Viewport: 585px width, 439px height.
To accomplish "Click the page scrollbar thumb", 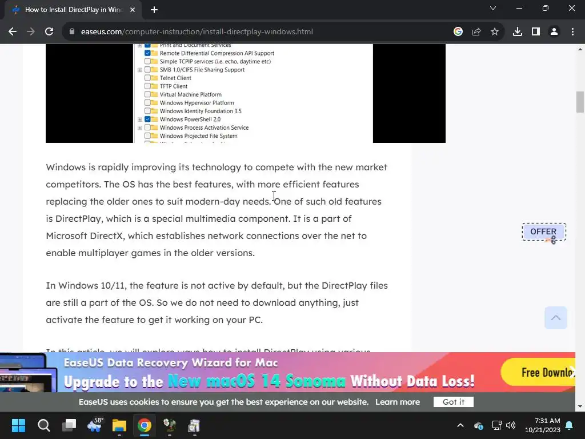I will point(580,102).
